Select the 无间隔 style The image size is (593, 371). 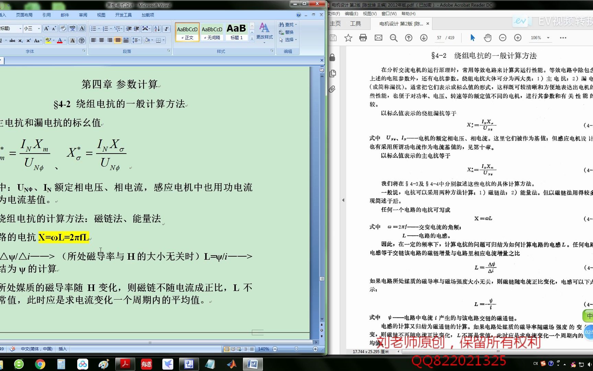pos(212,32)
